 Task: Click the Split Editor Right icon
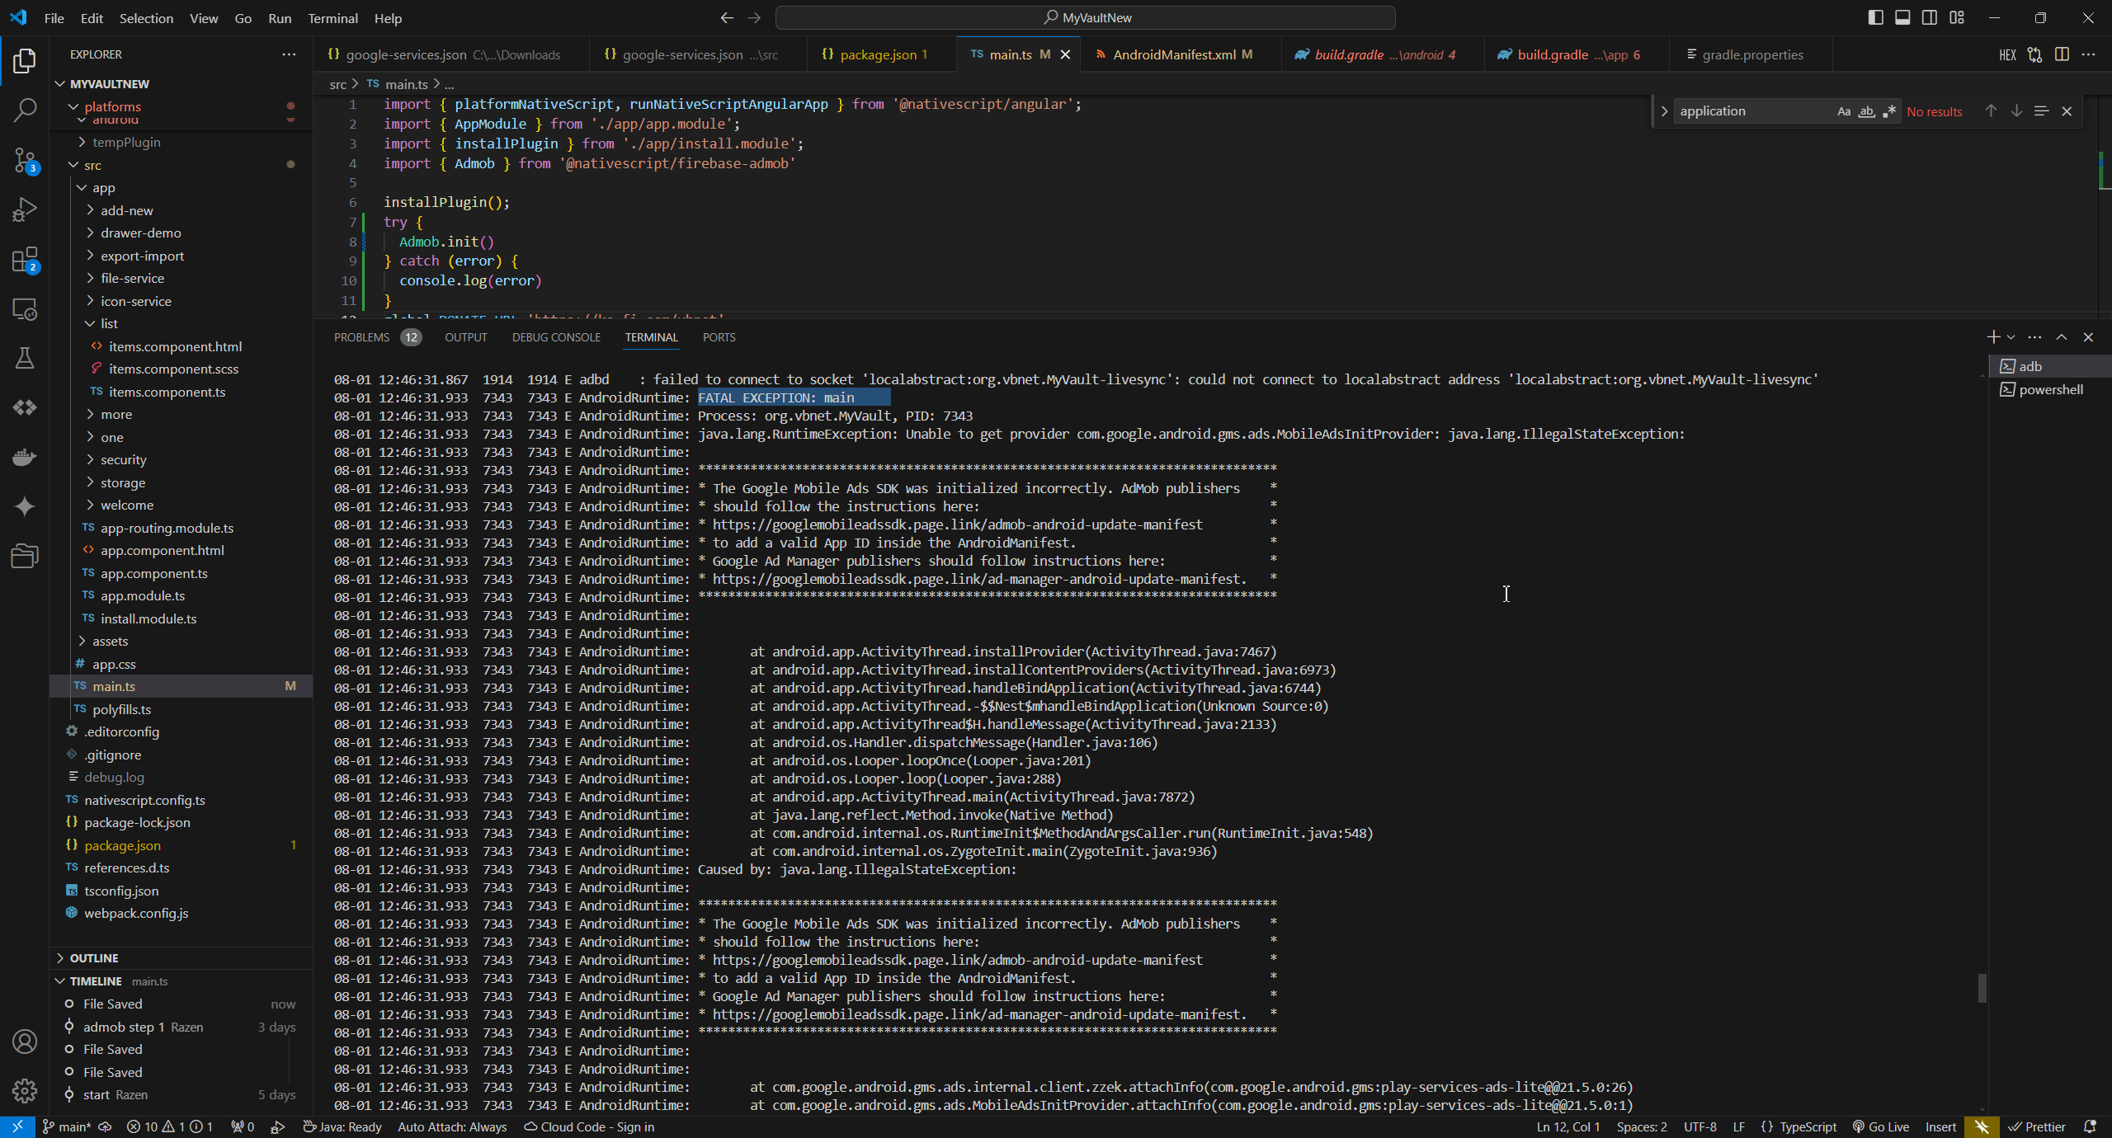2062,54
